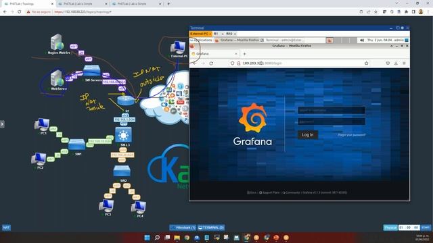
Task: Click the SW L3 layer-3 switch
Action: pos(123,134)
